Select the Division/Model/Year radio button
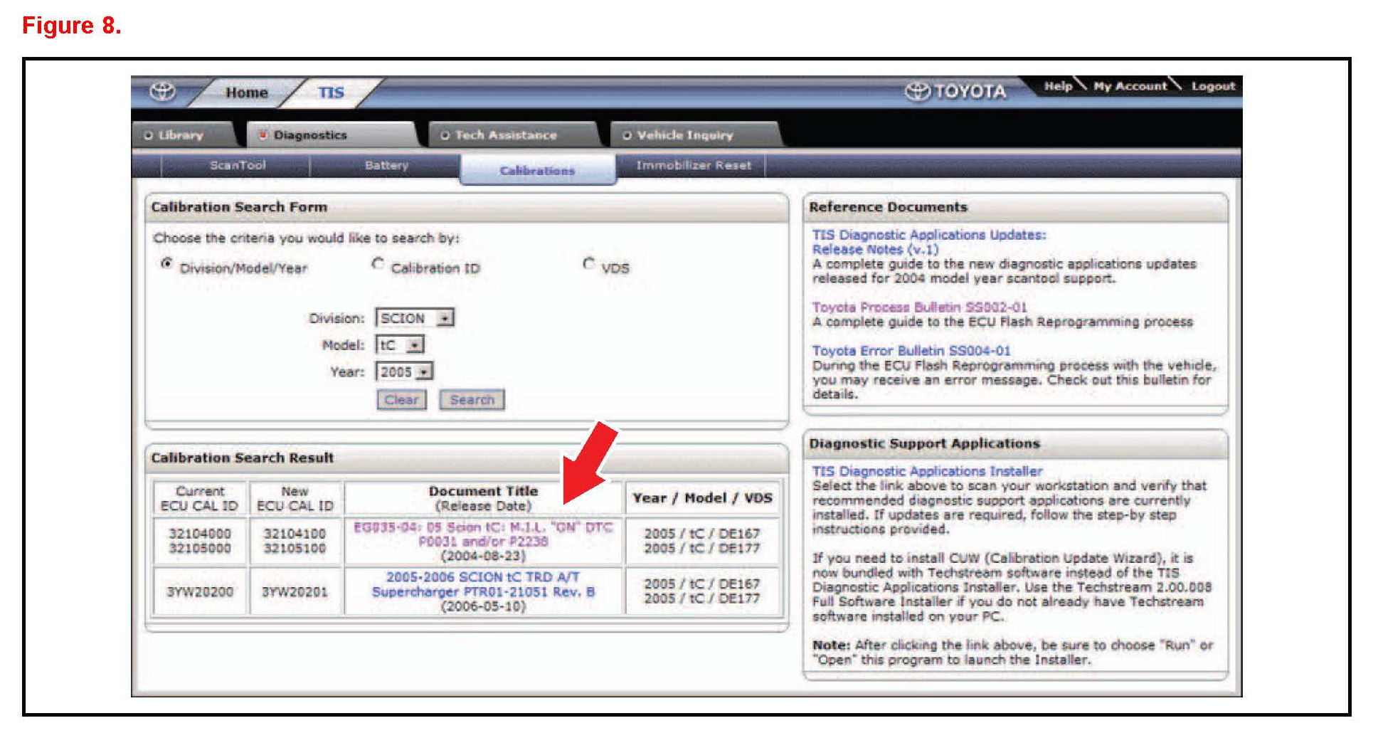The image size is (1378, 733). coord(166,265)
